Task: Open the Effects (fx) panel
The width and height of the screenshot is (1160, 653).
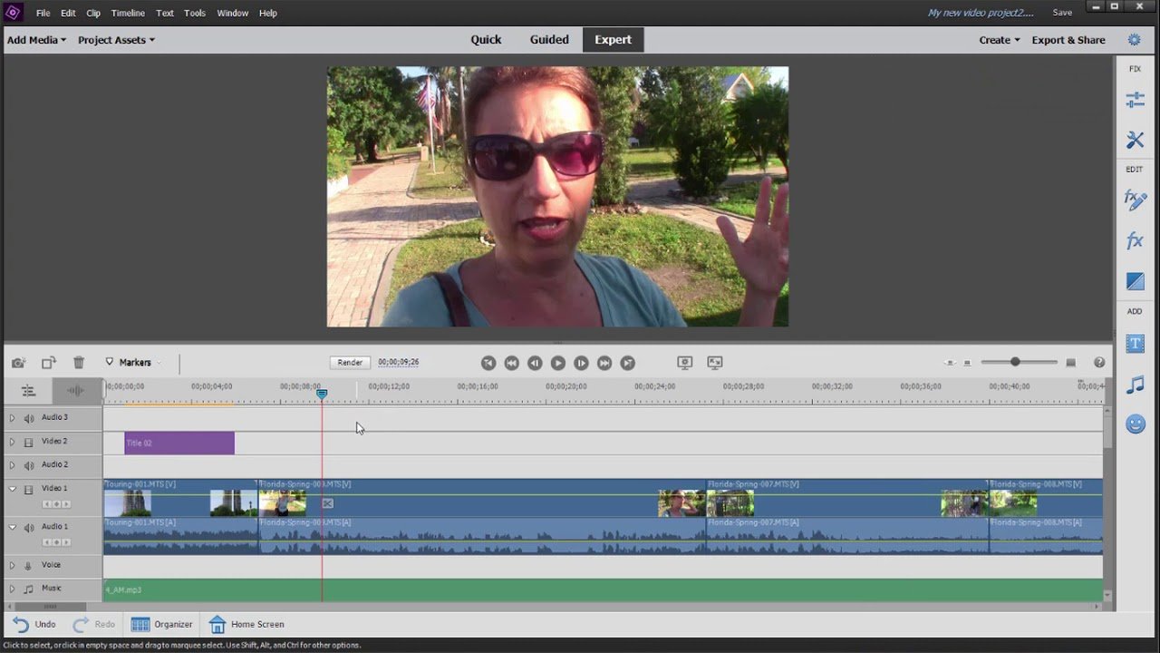Action: click(x=1135, y=241)
